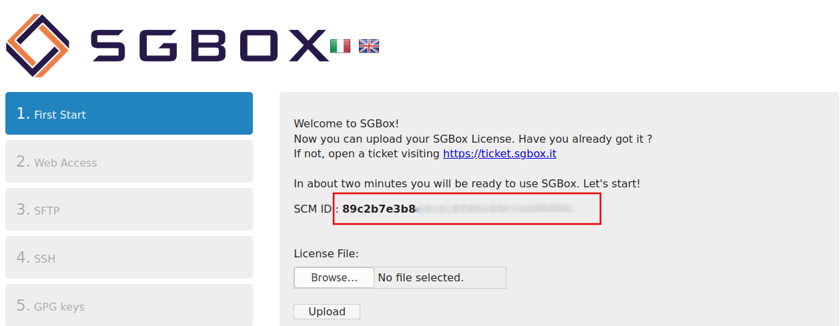Click the 'License File:' label
840x326 pixels.
coord(326,253)
